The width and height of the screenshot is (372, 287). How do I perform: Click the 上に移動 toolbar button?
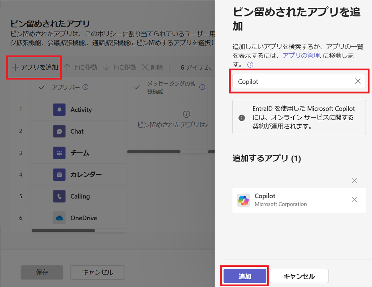click(81, 68)
